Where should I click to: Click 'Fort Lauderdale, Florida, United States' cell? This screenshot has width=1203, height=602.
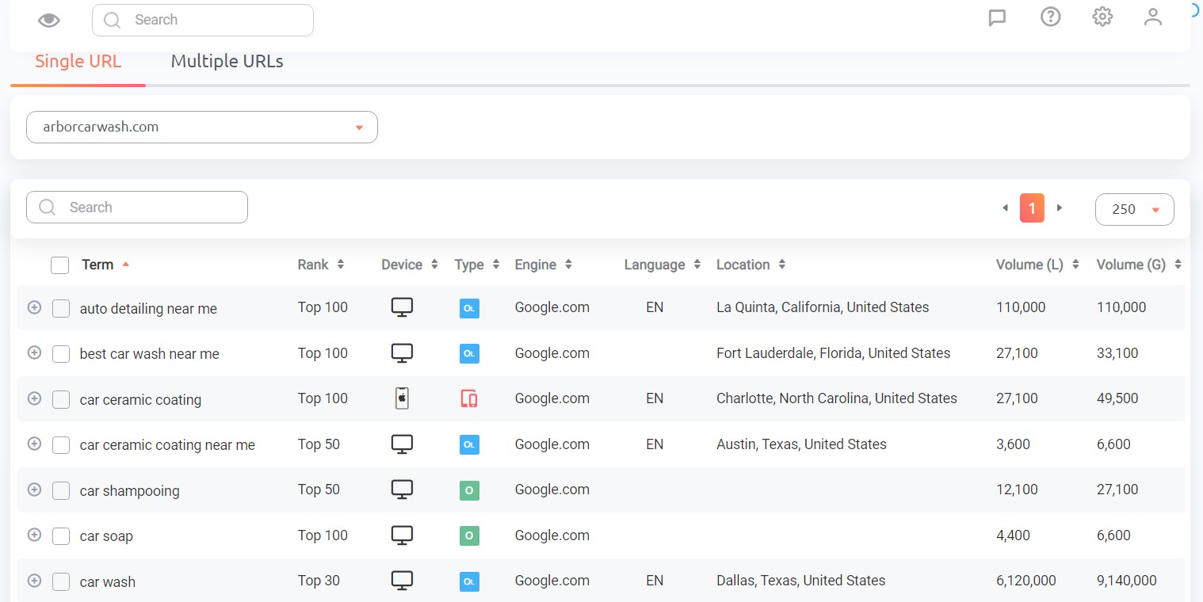(x=834, y=353)
